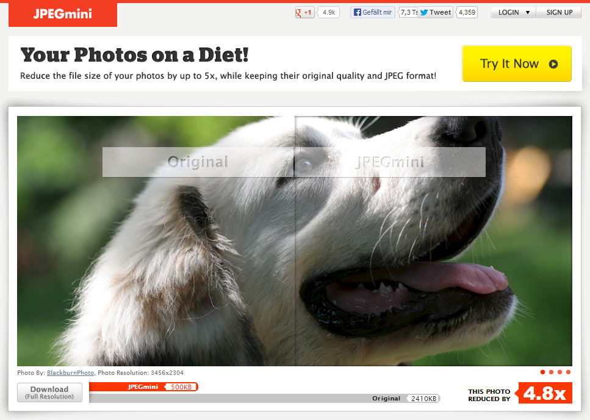
Task: Open the LOGIN menu
Action: [x=513, y=12]
